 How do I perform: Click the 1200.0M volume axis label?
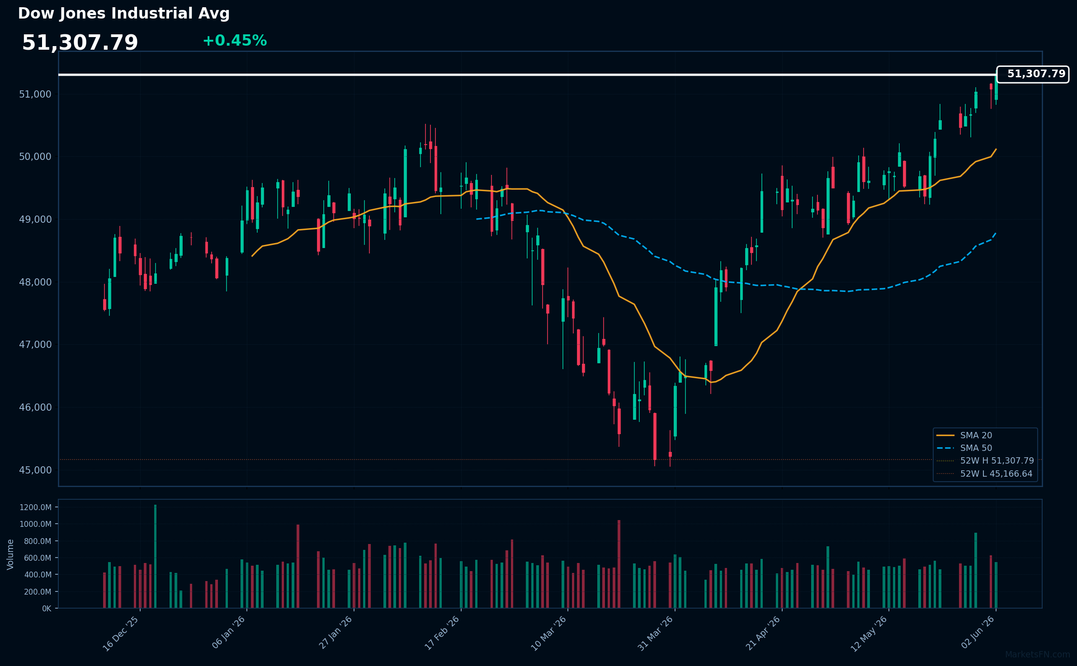pyautogui.click(x=35, y=507)
